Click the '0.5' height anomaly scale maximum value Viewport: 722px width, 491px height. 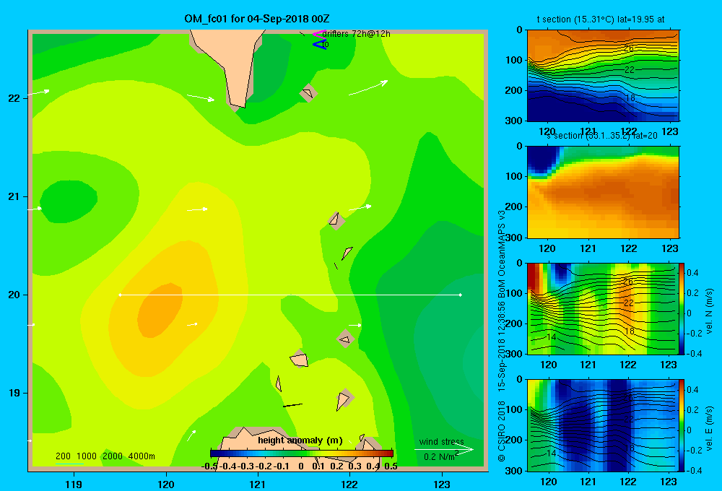tap(391, 466)
